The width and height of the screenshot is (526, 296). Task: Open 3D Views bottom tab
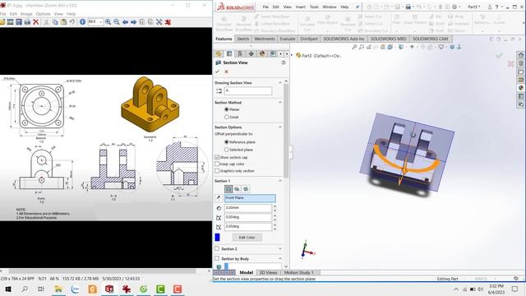click(x=269, y=272)
